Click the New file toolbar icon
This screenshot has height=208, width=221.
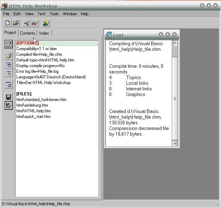coord(8,23)
